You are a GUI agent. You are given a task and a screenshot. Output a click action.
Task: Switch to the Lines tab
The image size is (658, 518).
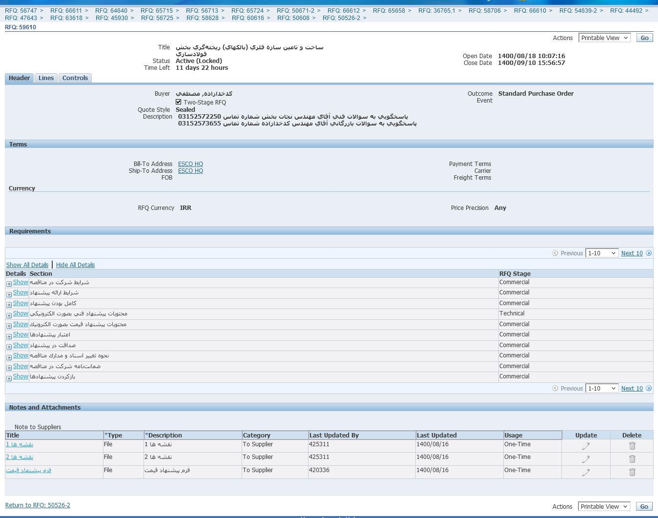(46, 78)
